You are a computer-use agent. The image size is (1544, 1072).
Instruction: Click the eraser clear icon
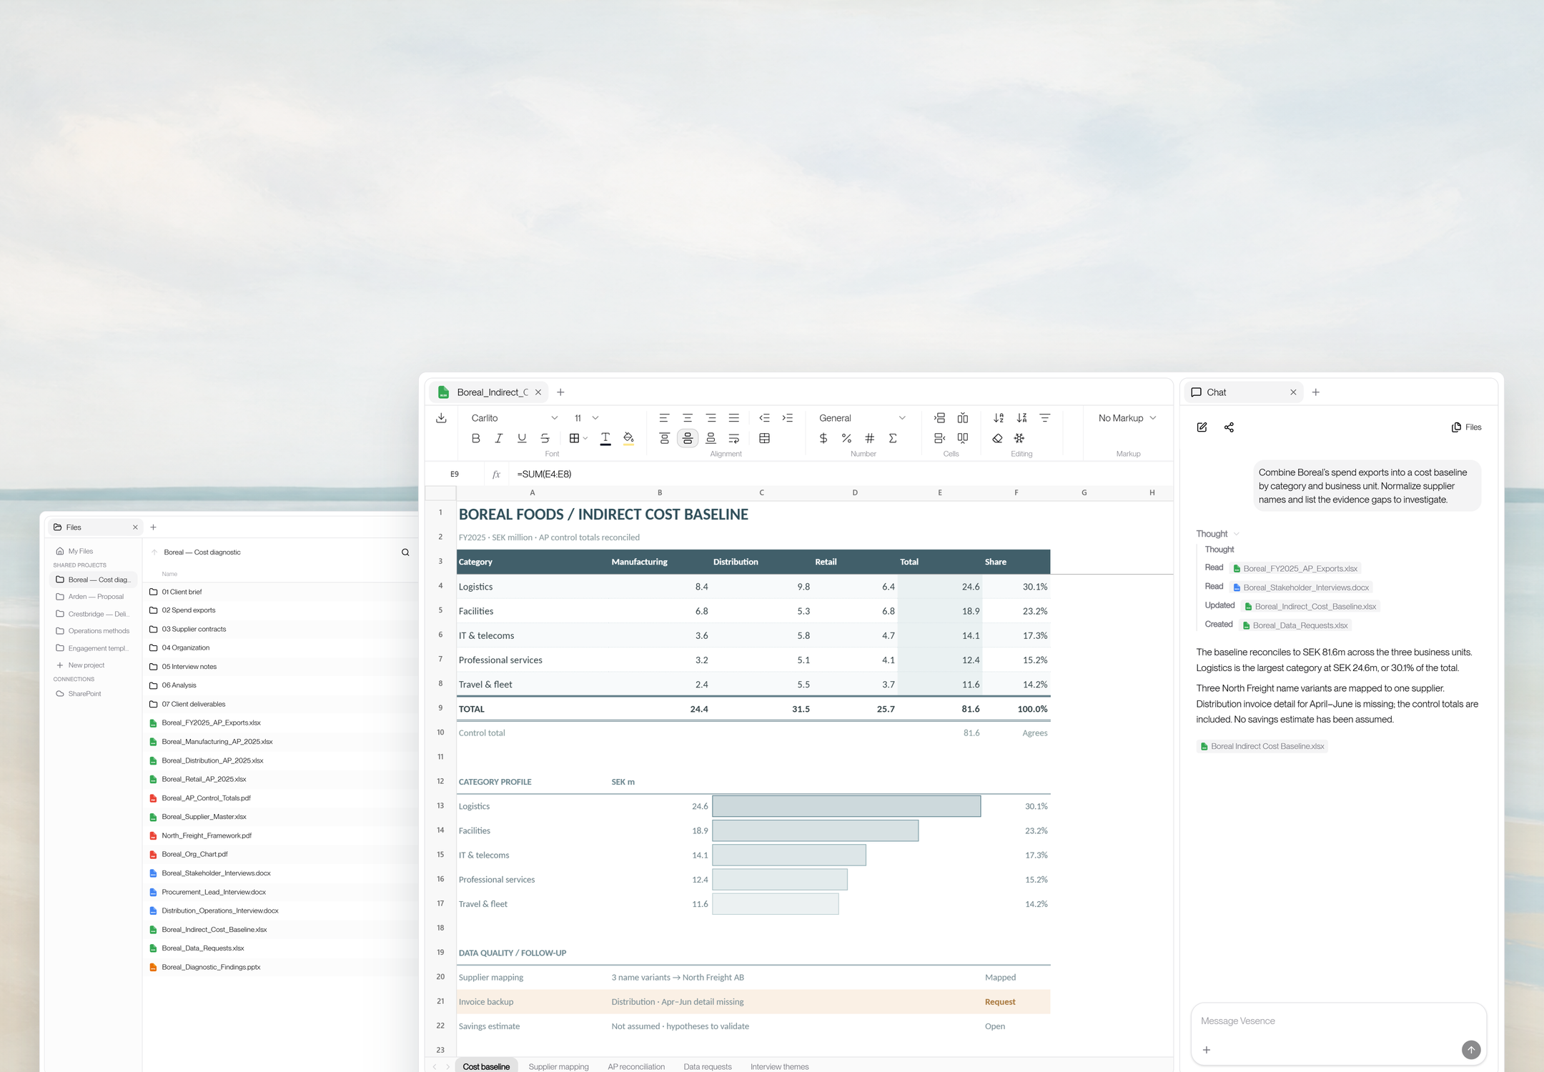pos(997,438)
